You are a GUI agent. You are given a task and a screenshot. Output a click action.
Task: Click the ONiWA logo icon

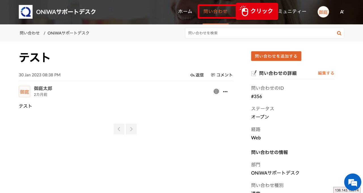click(x=26, y=12)
